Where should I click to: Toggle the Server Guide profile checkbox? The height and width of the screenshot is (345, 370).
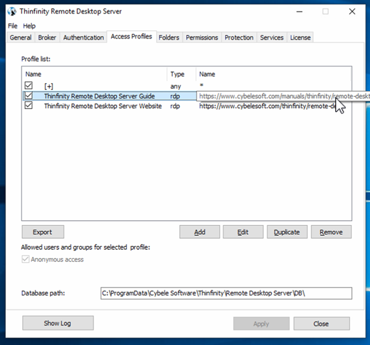pyautogui.click(x=28, y=96)
